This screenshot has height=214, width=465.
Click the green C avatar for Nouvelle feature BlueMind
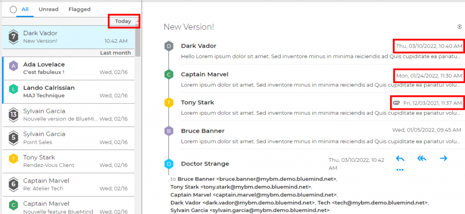(13, 205)
